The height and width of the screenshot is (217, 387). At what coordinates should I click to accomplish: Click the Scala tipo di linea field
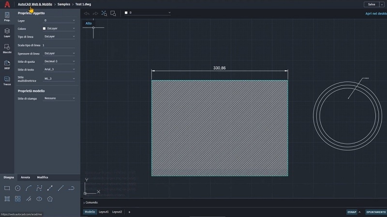(59, 45)
